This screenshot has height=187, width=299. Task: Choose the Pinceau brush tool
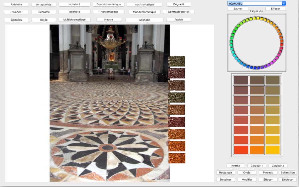pyautogui.click(x=268, y=173)
